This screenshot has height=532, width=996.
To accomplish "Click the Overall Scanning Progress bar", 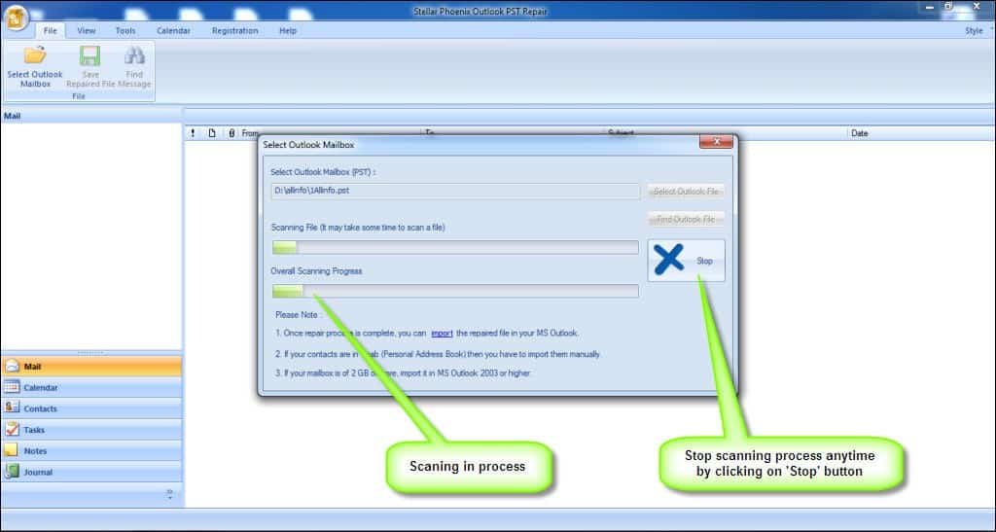I will tap(455, 291).
